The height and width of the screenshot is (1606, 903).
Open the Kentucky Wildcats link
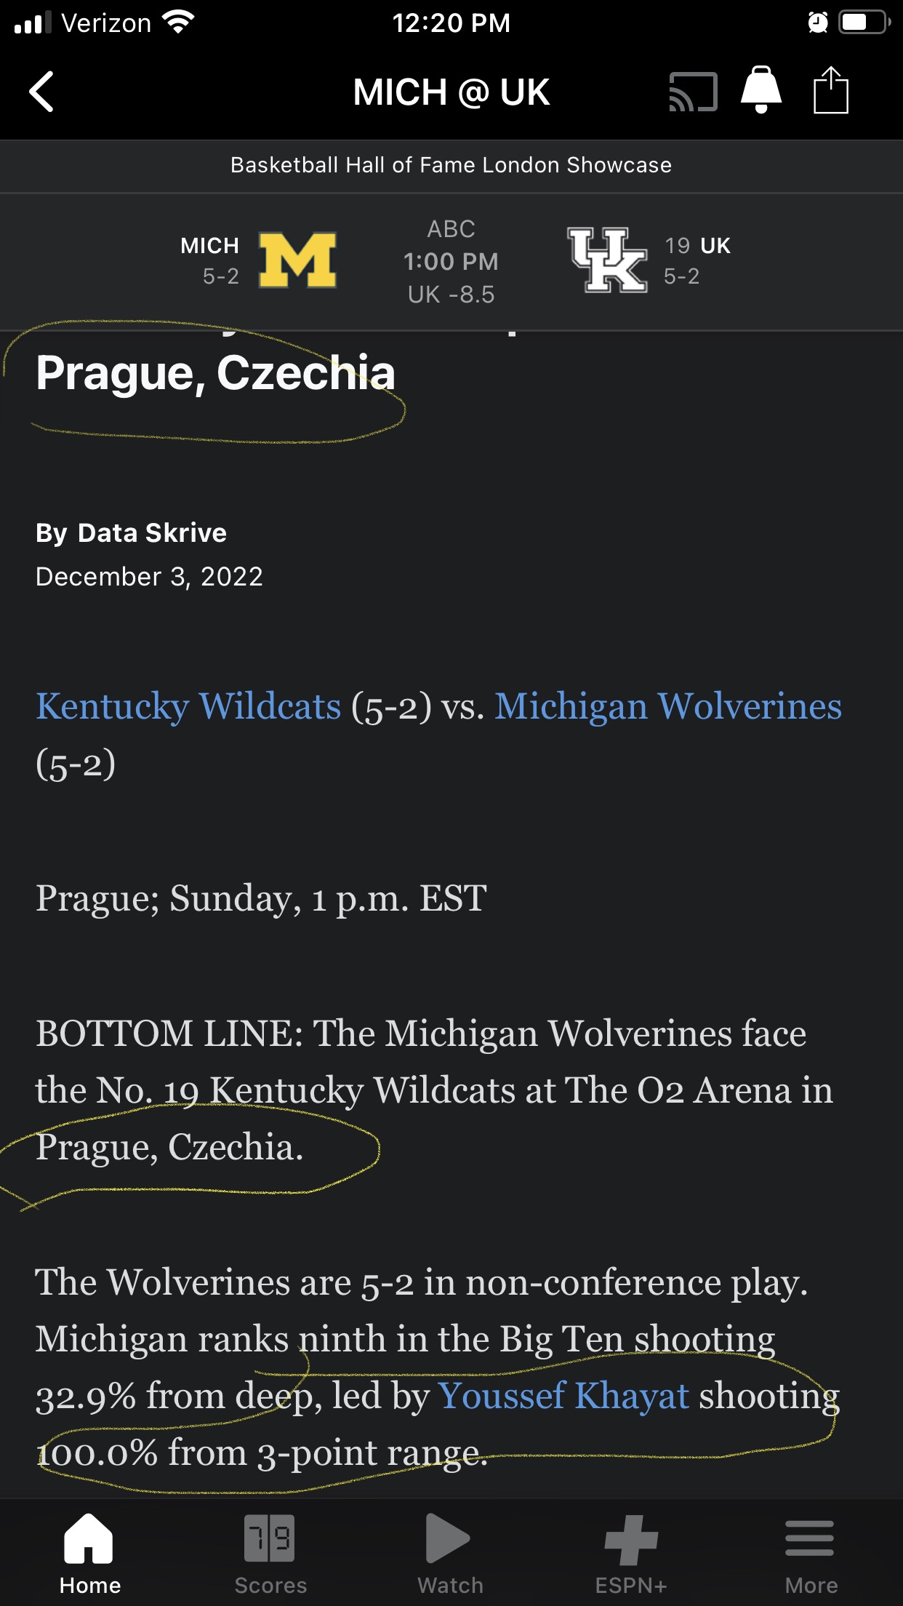188,706
